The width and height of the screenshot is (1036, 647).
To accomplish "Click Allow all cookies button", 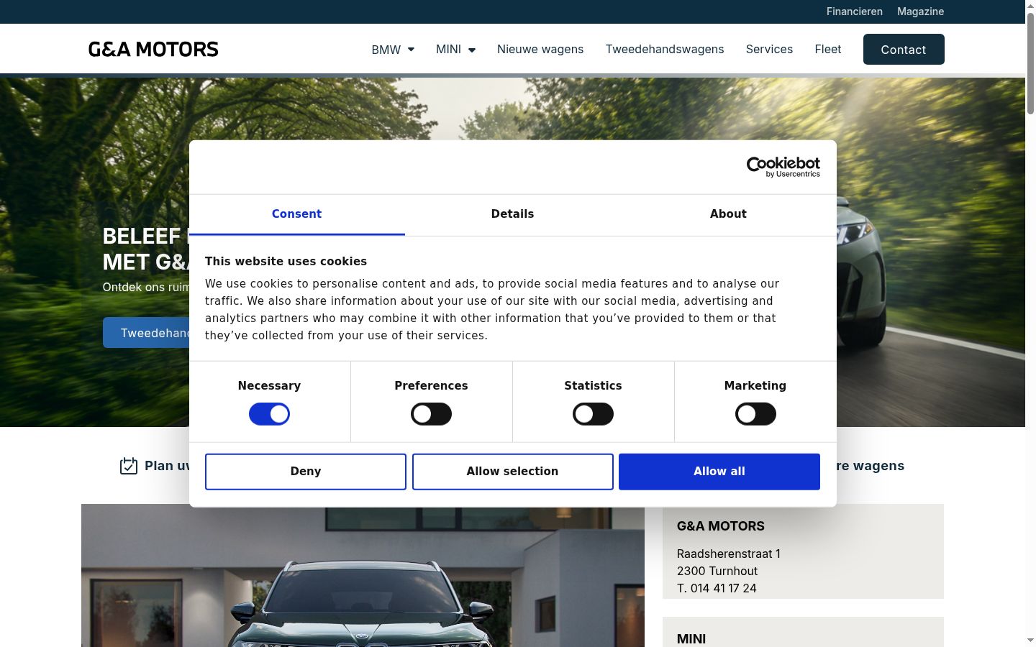I will [719, 472].
